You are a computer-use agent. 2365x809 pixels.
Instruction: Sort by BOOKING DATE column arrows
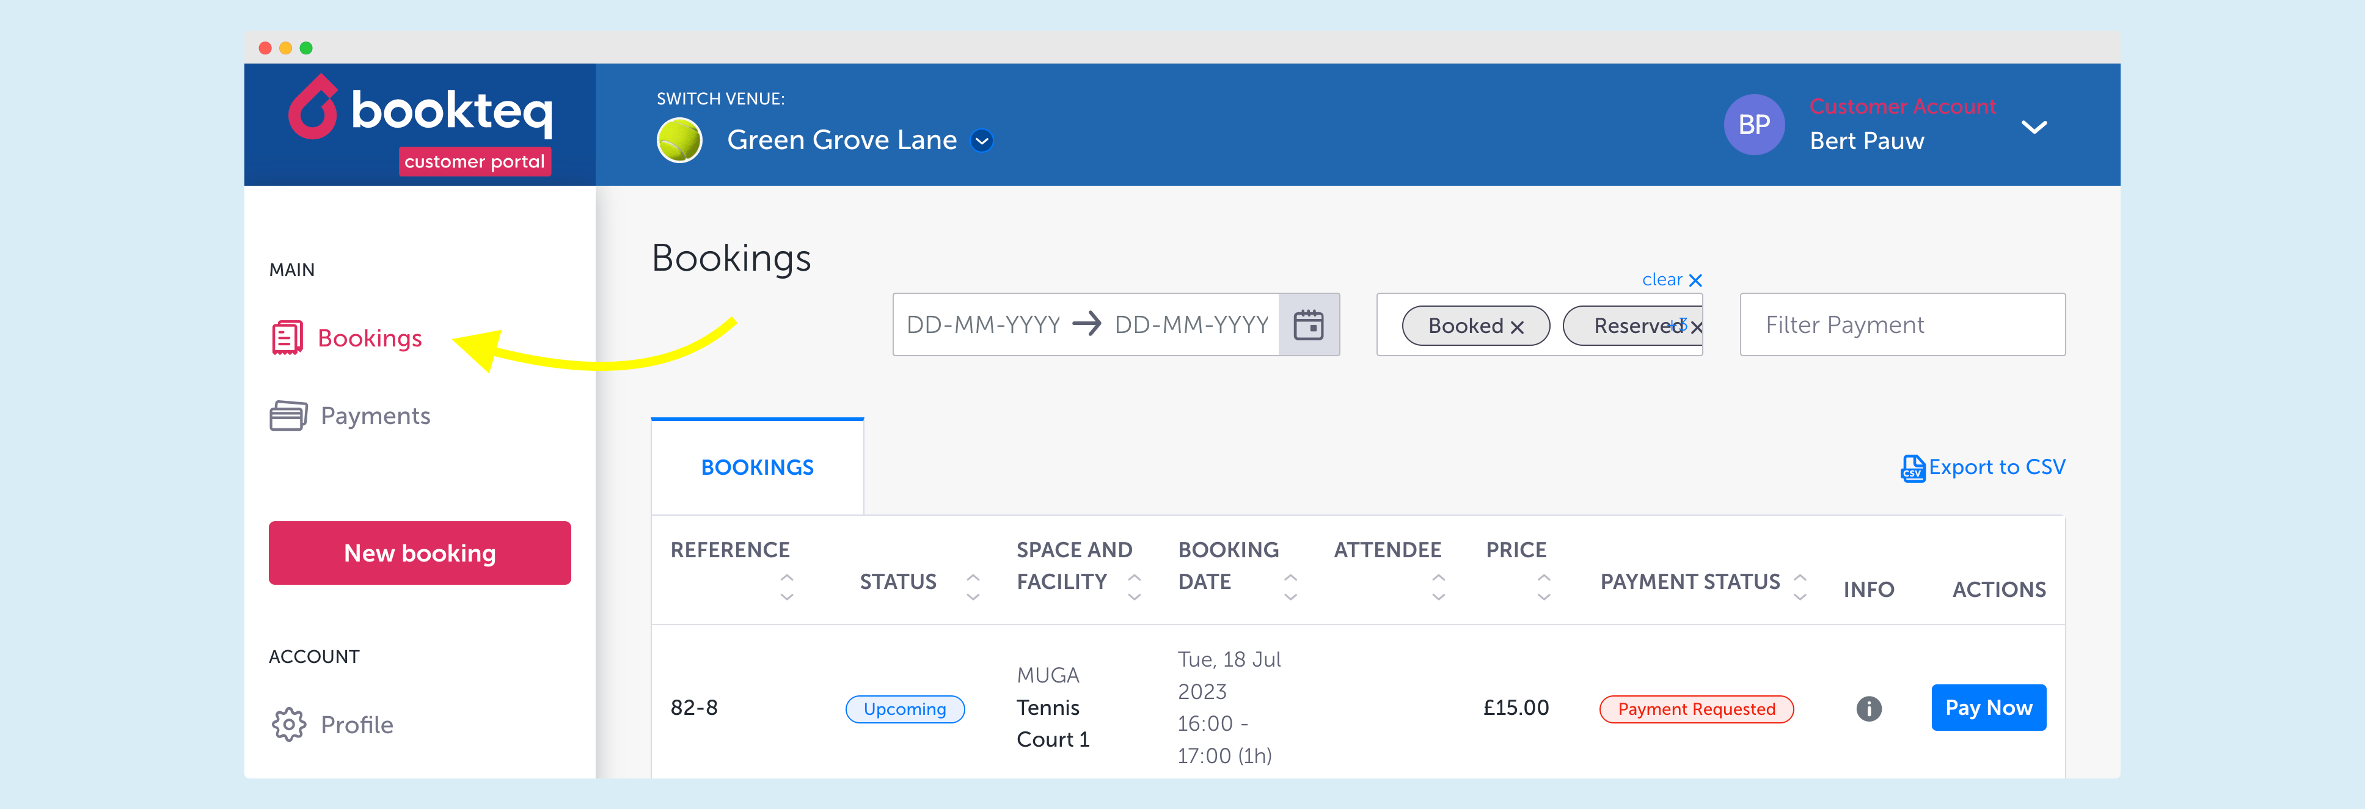pos(1291,587)
